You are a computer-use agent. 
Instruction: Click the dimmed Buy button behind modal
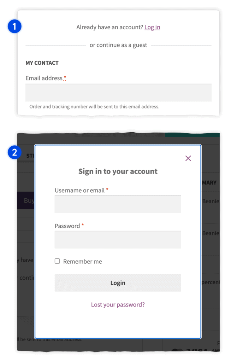[x=26, y=200]
